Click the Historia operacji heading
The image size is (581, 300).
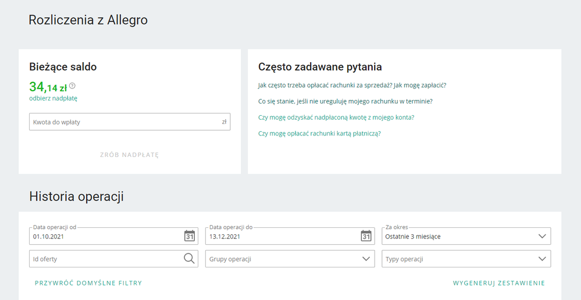tap(76, 197)
